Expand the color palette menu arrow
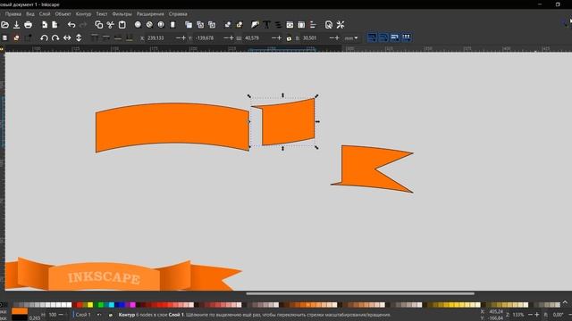The width and height of the screenshot is (572, 321). [x=565, y=303]
